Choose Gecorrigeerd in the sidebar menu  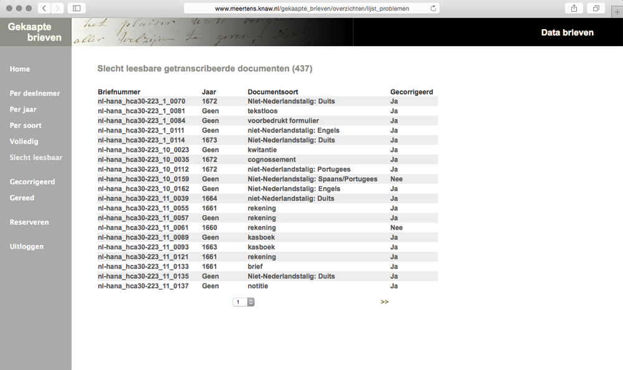click(x=32, y=182)
